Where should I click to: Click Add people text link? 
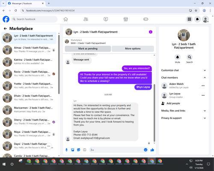pos(173,103)
